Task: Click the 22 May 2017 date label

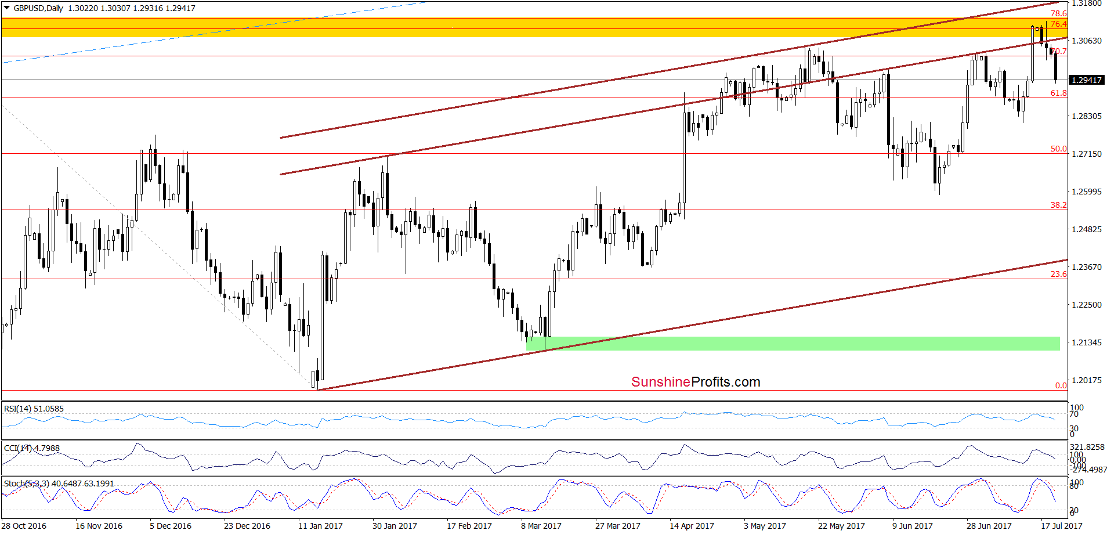Action: click(841, 526)
